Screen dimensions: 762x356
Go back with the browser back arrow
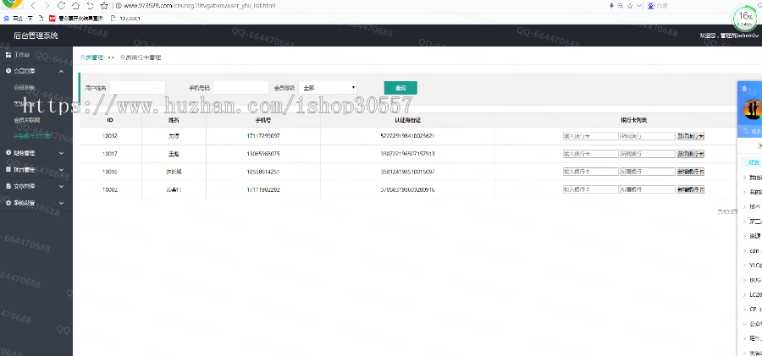click(x=33, y=6)
